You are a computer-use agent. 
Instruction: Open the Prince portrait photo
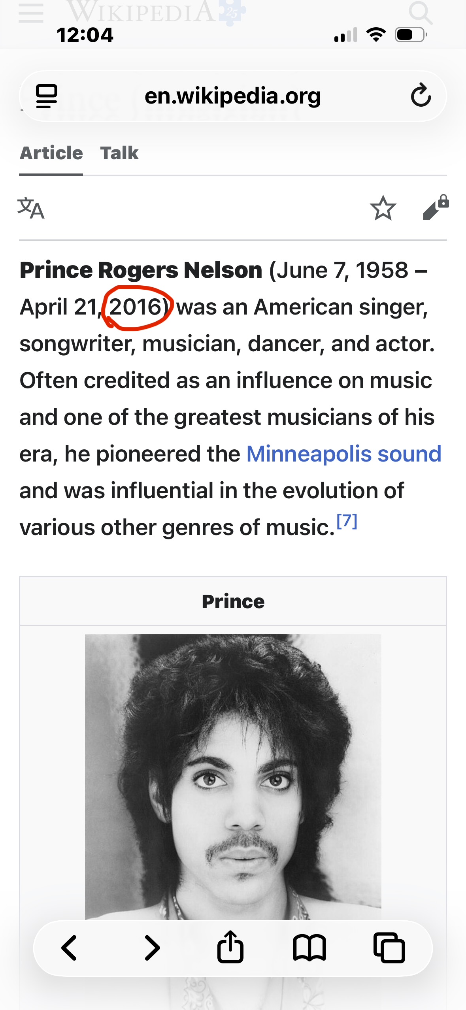point(233,774)
